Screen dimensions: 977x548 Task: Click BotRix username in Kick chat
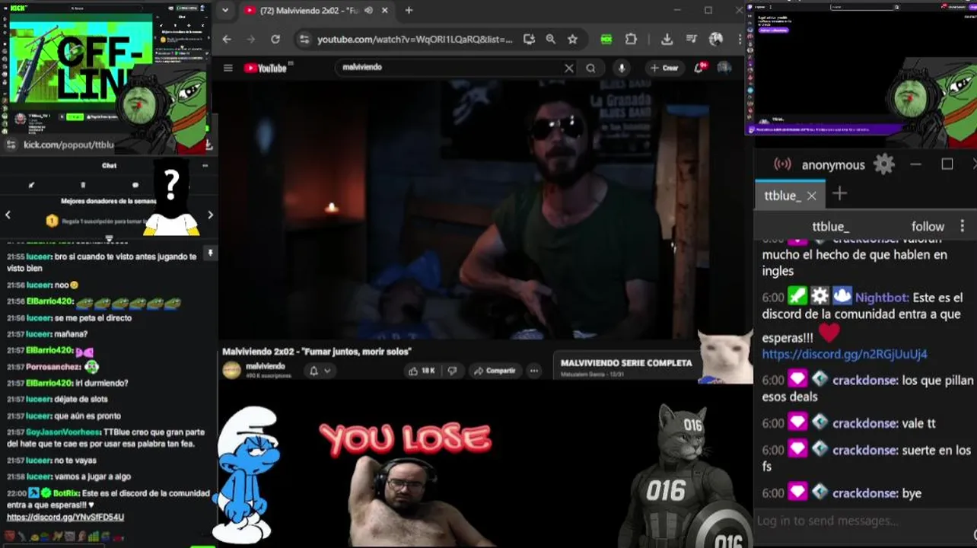(67, 493)
